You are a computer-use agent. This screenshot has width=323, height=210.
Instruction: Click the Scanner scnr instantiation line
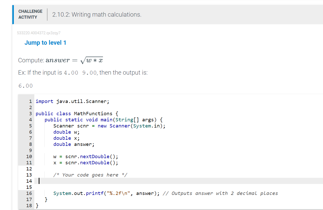point(109,126)
